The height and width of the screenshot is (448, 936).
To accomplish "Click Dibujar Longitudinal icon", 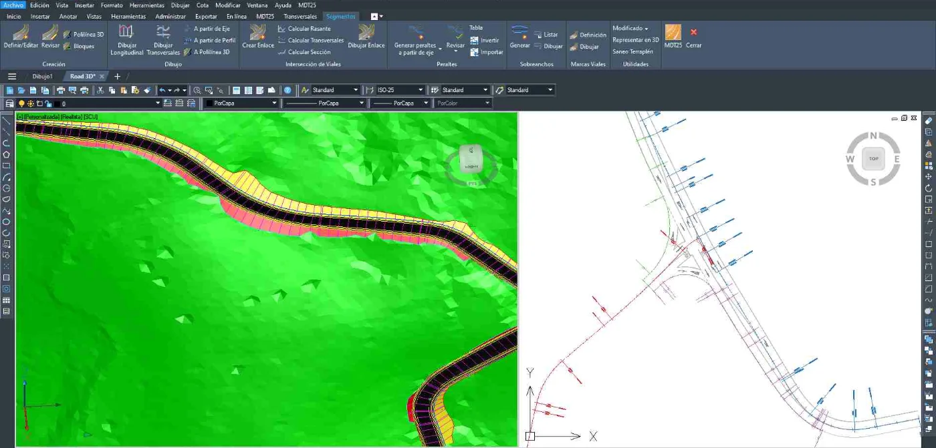I will pos(126,32).
